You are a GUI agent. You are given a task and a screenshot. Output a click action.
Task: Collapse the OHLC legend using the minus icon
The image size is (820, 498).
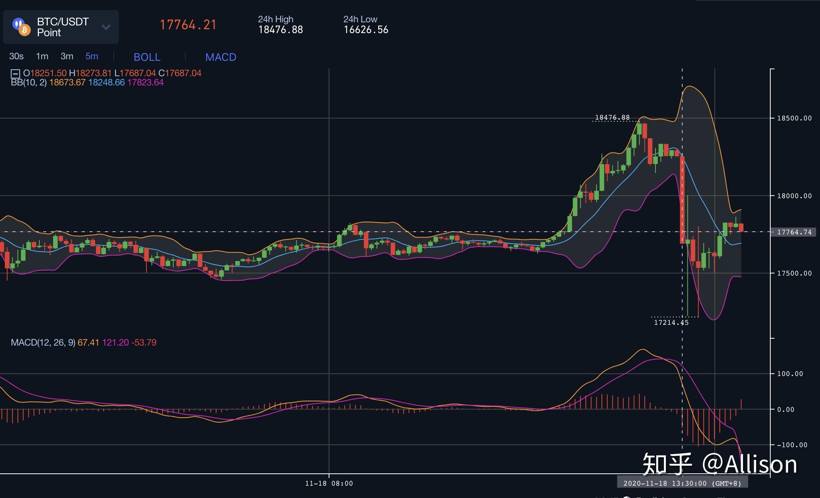pyautogui.click(x=15, y=73)
